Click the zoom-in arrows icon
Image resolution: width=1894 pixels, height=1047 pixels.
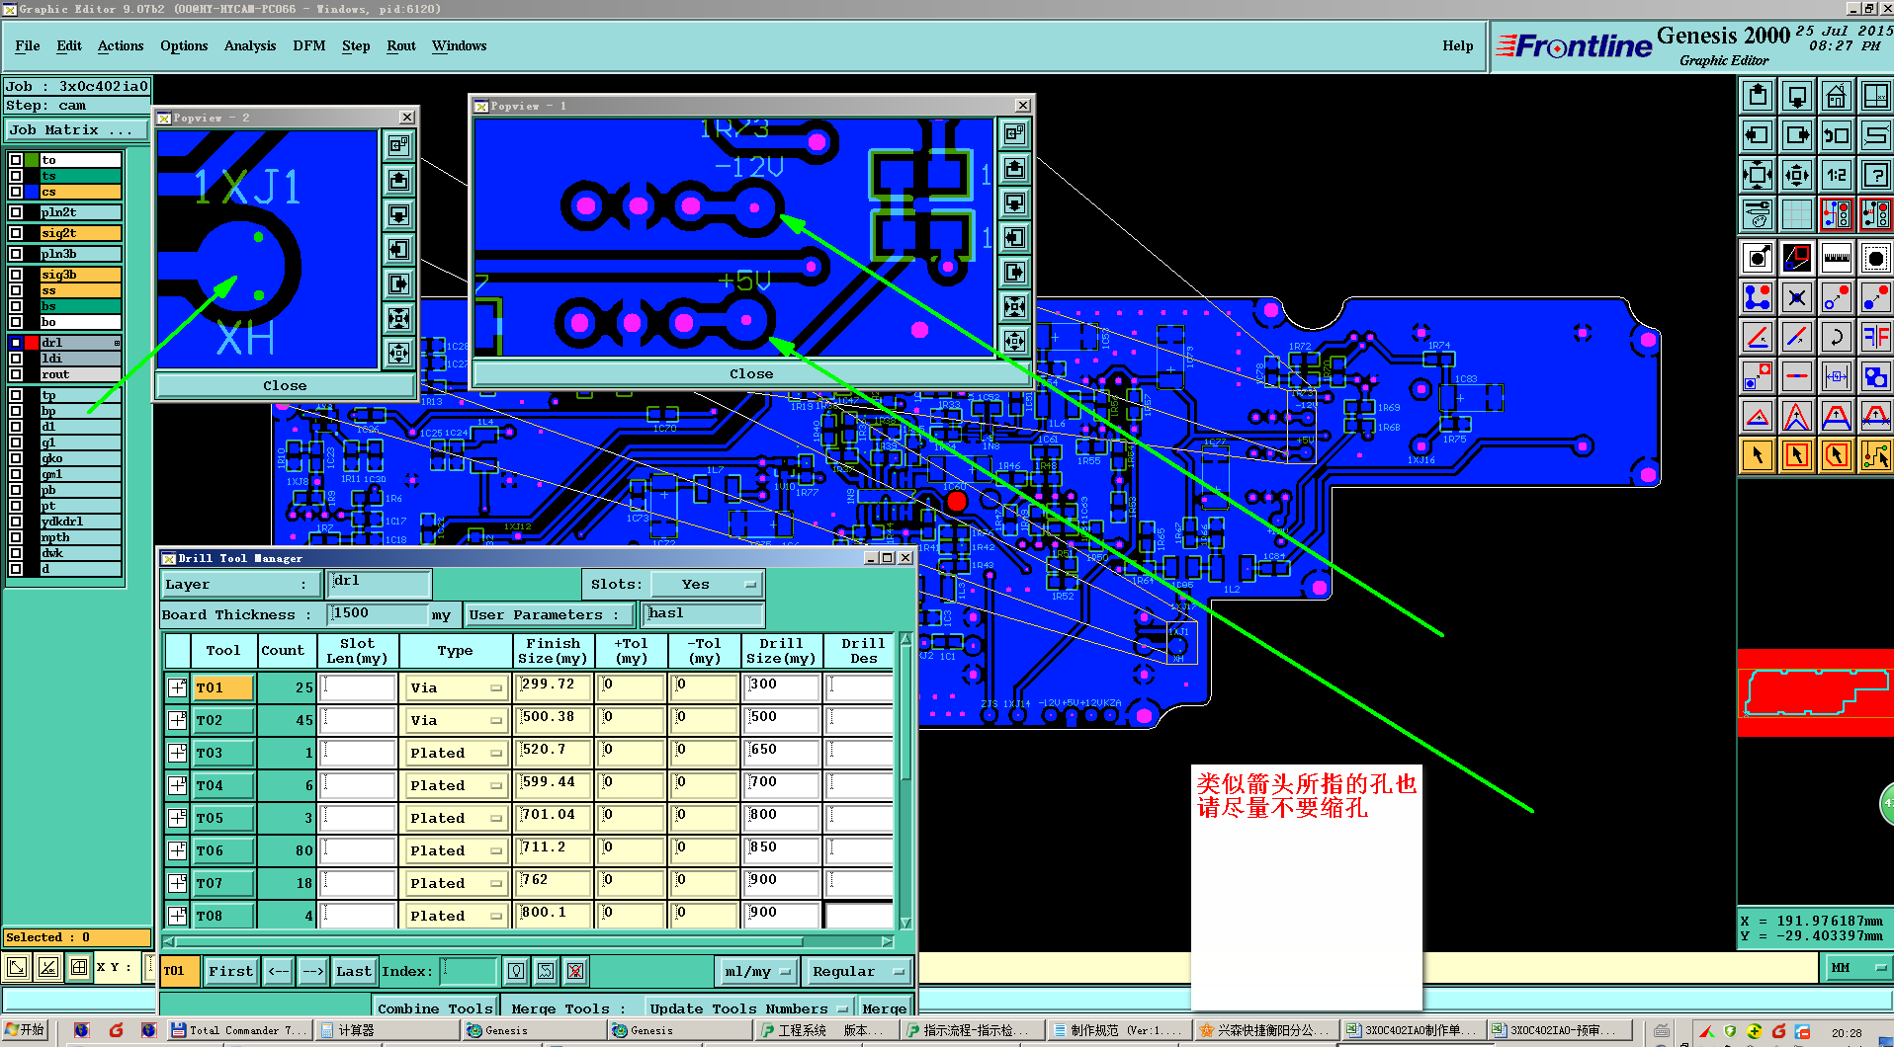1797,175
